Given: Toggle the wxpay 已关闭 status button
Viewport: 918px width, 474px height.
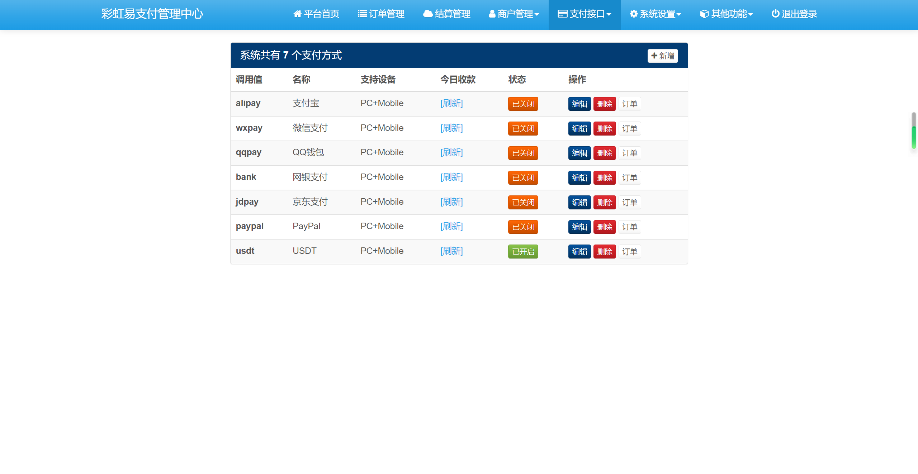Looking at the screenshot, I should (x=522, y=128).
